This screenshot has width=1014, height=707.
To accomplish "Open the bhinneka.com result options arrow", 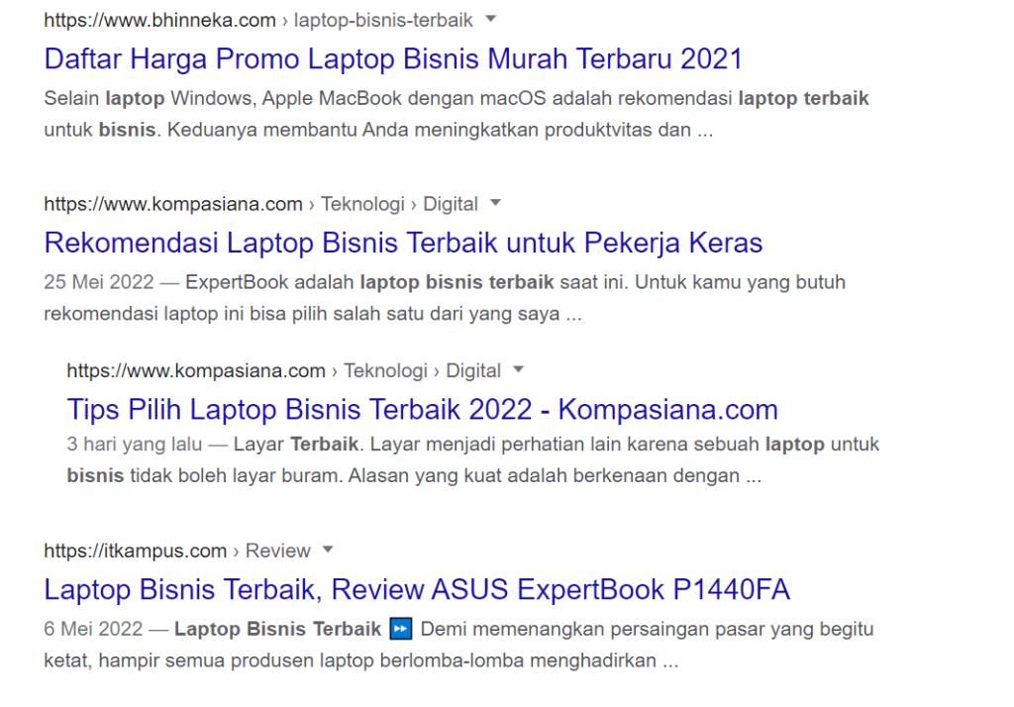I will click(492, 20).
